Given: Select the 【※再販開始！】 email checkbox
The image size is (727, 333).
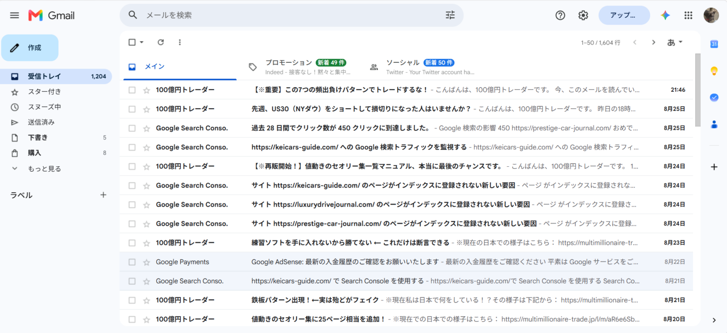Looking at the screenshot, I should (132, 166).
